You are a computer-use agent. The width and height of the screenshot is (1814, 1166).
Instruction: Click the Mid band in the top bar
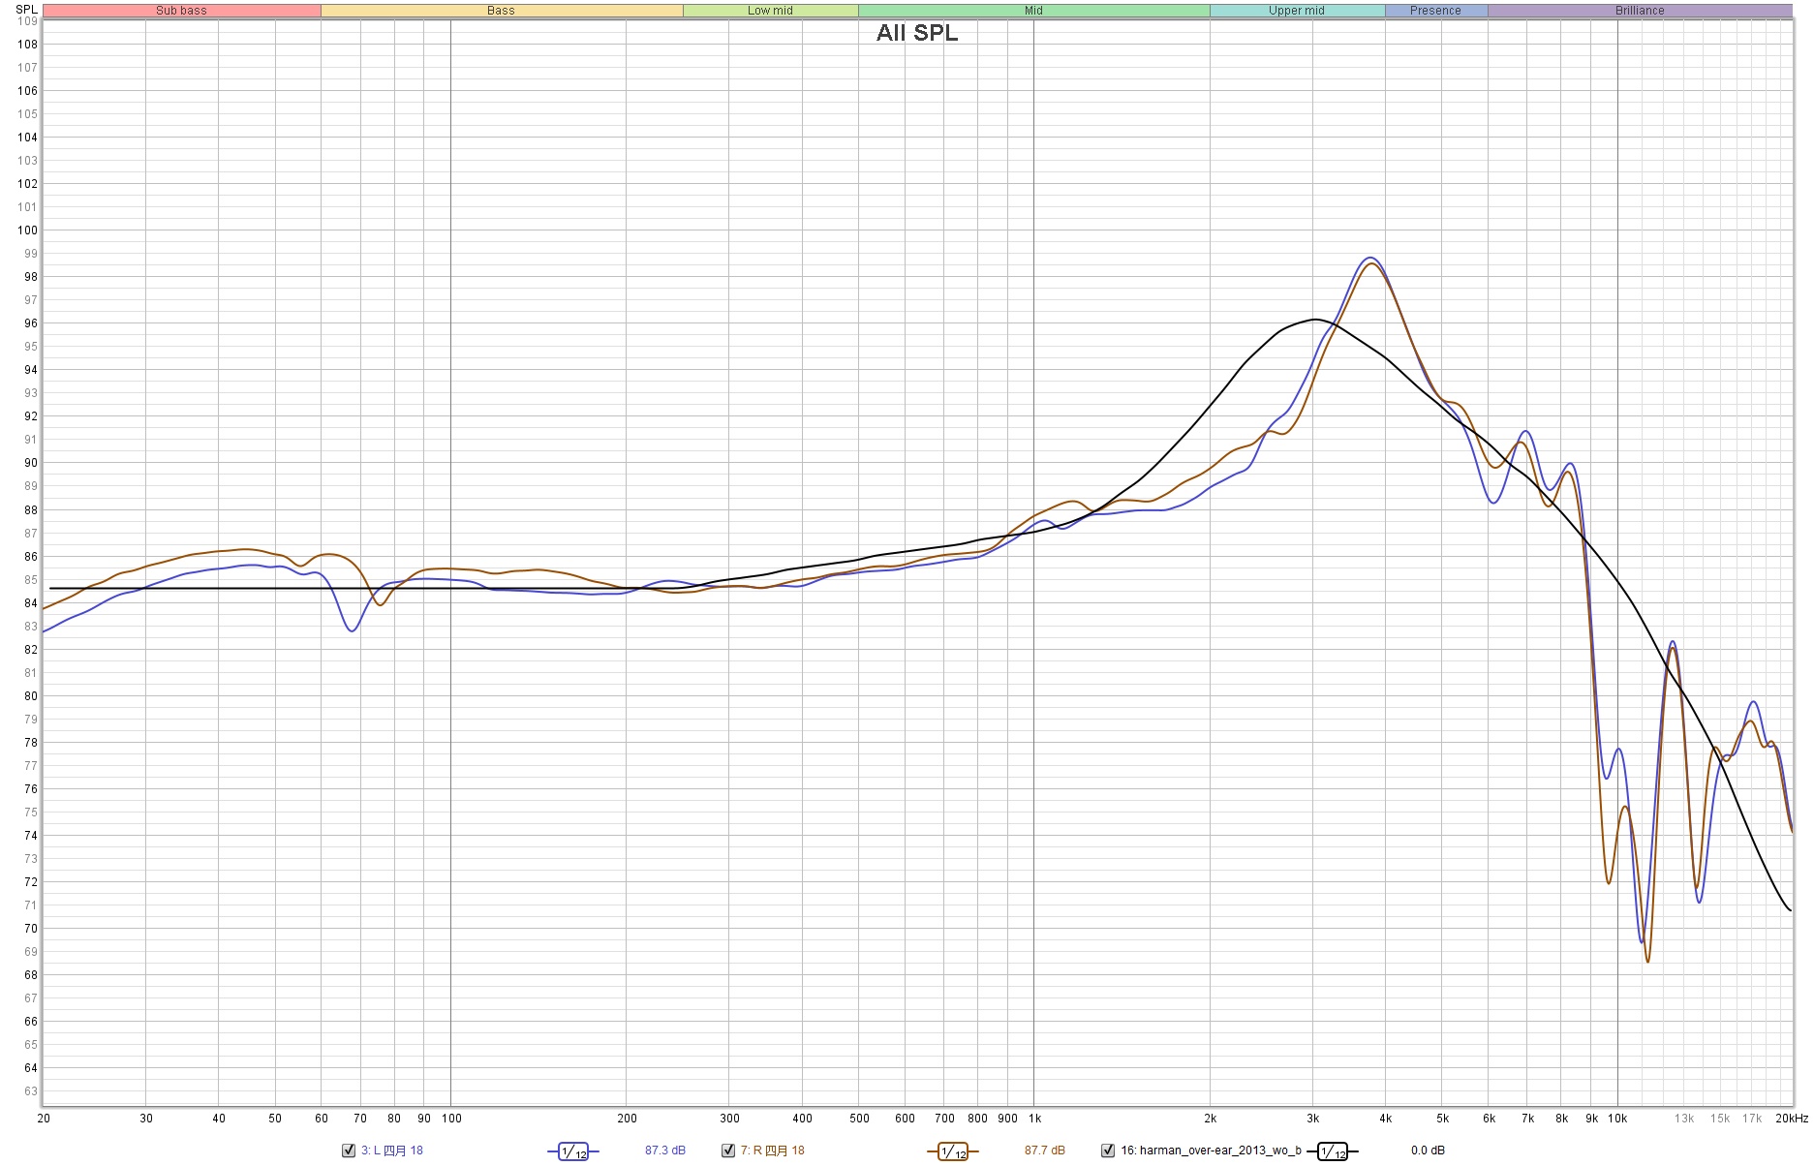point(1033,11)
